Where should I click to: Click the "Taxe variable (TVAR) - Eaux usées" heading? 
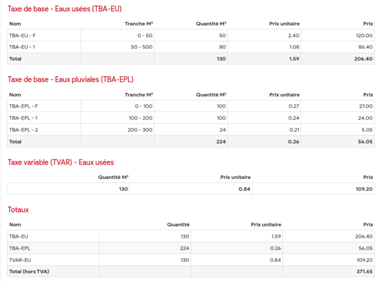click(61, 162)
